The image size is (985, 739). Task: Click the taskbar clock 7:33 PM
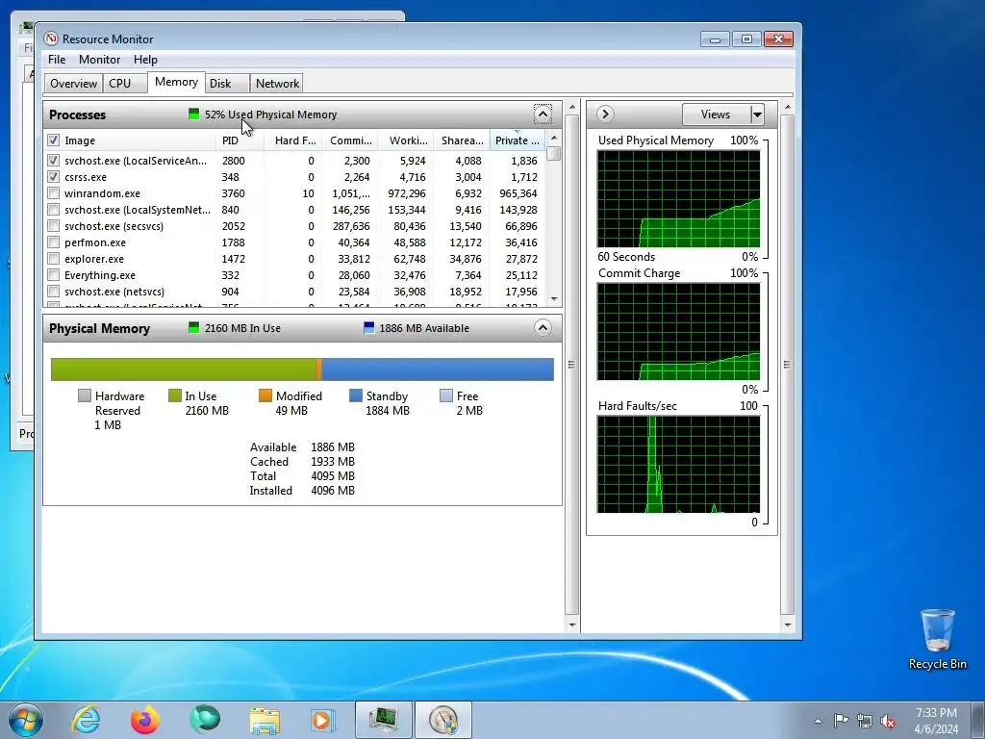936,713
